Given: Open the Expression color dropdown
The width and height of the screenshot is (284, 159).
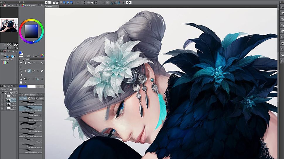Looking at the screenshot, I should tap(8, 63).
